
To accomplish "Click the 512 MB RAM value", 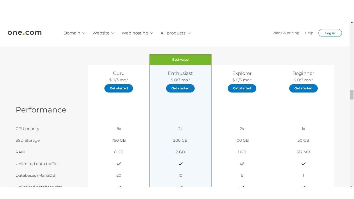I will click(303, 152).
